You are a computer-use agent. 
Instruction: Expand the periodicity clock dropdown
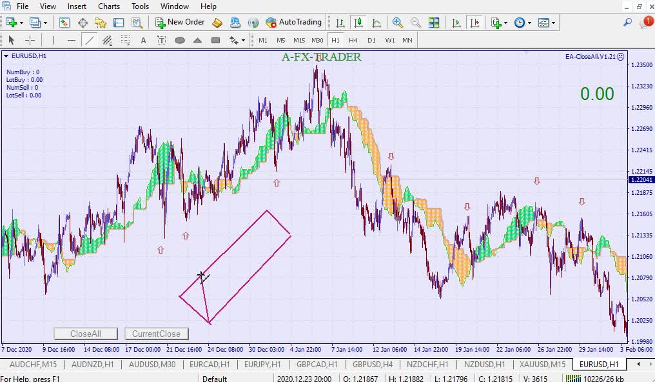click(x=529, y=23)
